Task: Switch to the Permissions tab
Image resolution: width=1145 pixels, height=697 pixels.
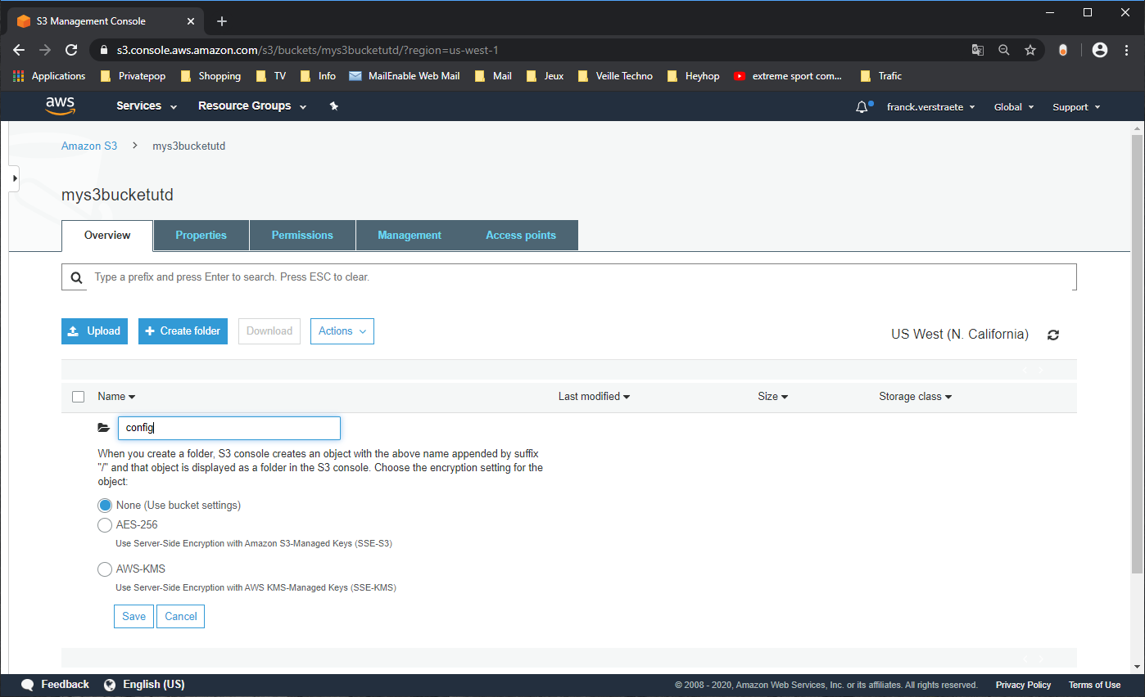Action: coord(302,236)
